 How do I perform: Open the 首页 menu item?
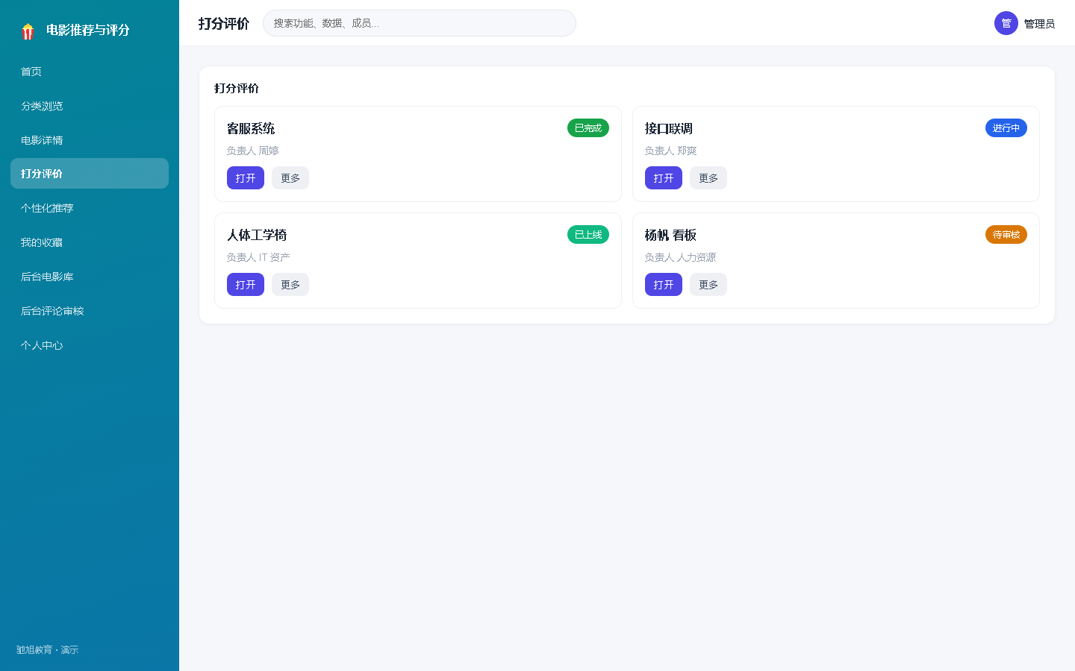click(90, 72)
